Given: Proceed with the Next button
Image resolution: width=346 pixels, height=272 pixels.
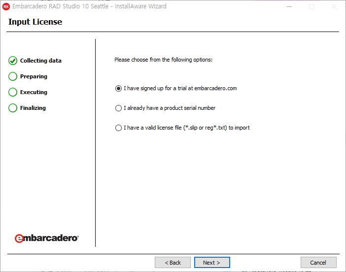Looking at the screenshot, I should [212, 263].
